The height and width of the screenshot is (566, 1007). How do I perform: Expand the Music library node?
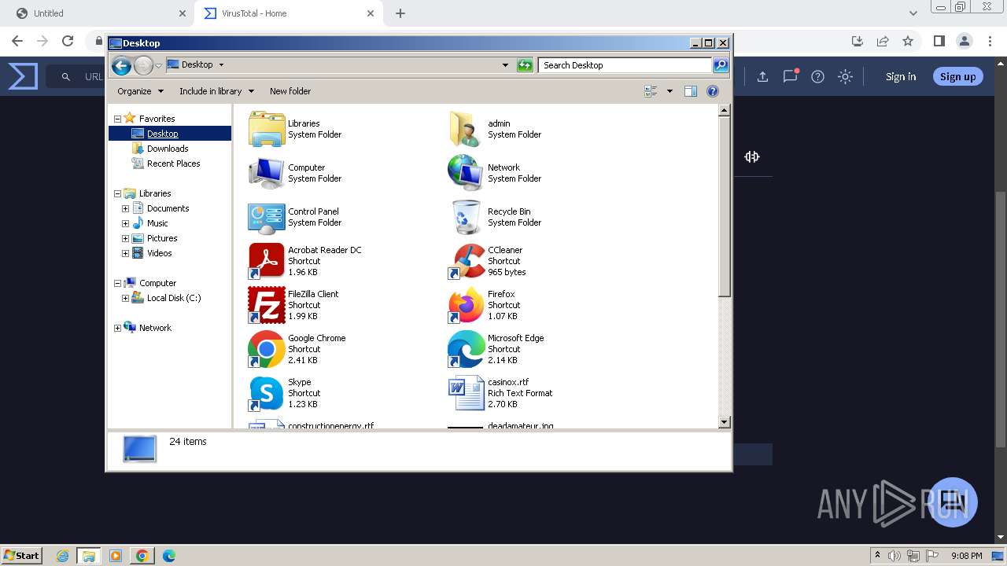(125, 223)
